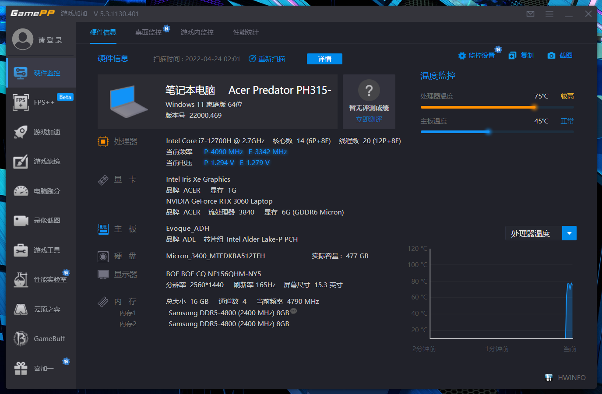
Task: Click the GamePP logo
Action: click(32, 13)
